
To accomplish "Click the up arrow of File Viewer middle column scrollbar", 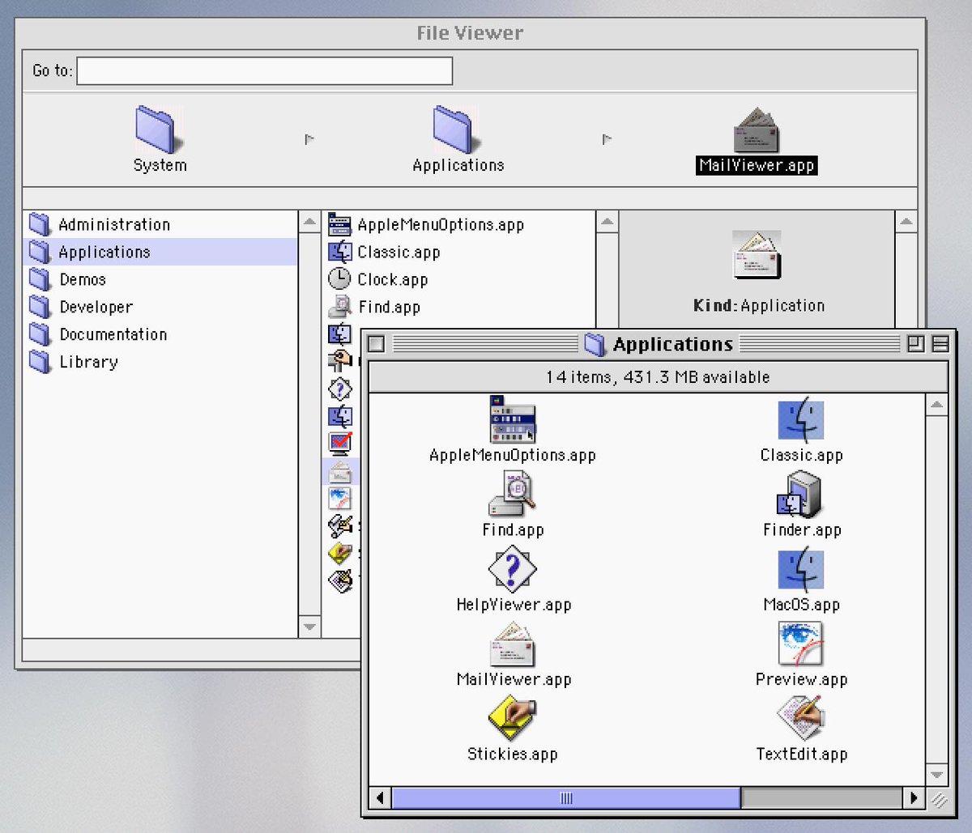I will (x=607, y=222).
